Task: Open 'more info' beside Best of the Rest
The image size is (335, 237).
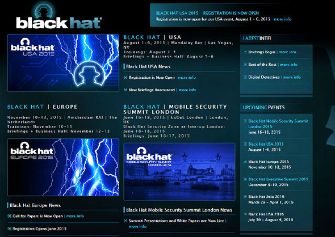Action: click(288, 65)
